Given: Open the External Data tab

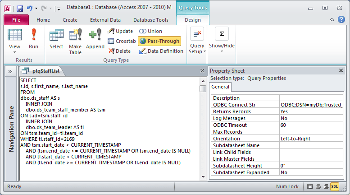Looking at the screenshot, I should tap(105, 20).
